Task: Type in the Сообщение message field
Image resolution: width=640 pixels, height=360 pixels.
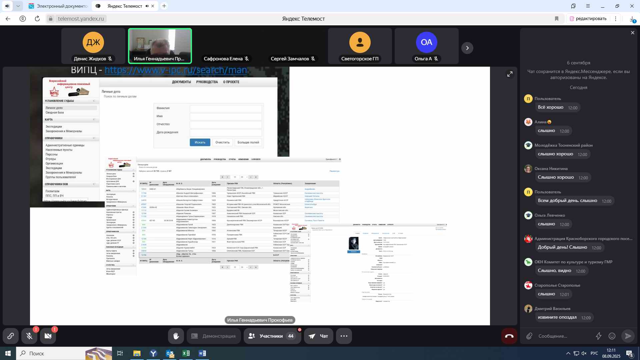Action: point(563,336)
